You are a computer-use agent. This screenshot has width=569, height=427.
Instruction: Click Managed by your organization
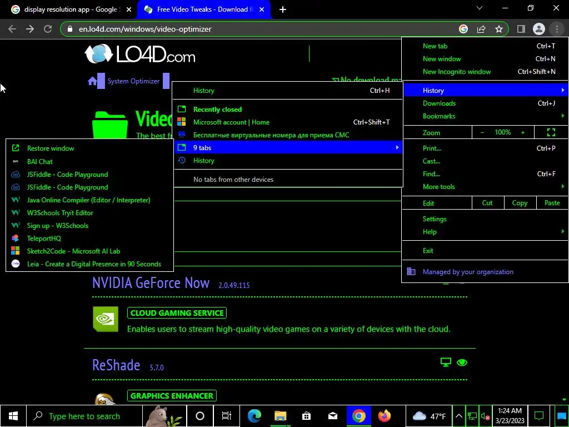[x=485, y=271]
